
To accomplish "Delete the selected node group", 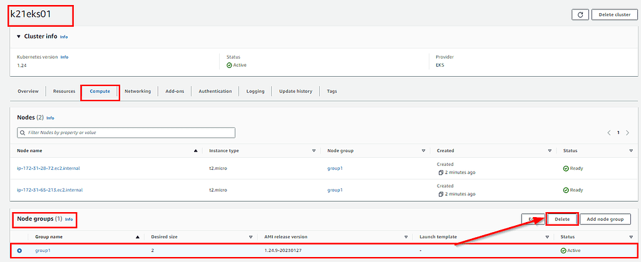I will pyautogui.click(x=562, y=219).
